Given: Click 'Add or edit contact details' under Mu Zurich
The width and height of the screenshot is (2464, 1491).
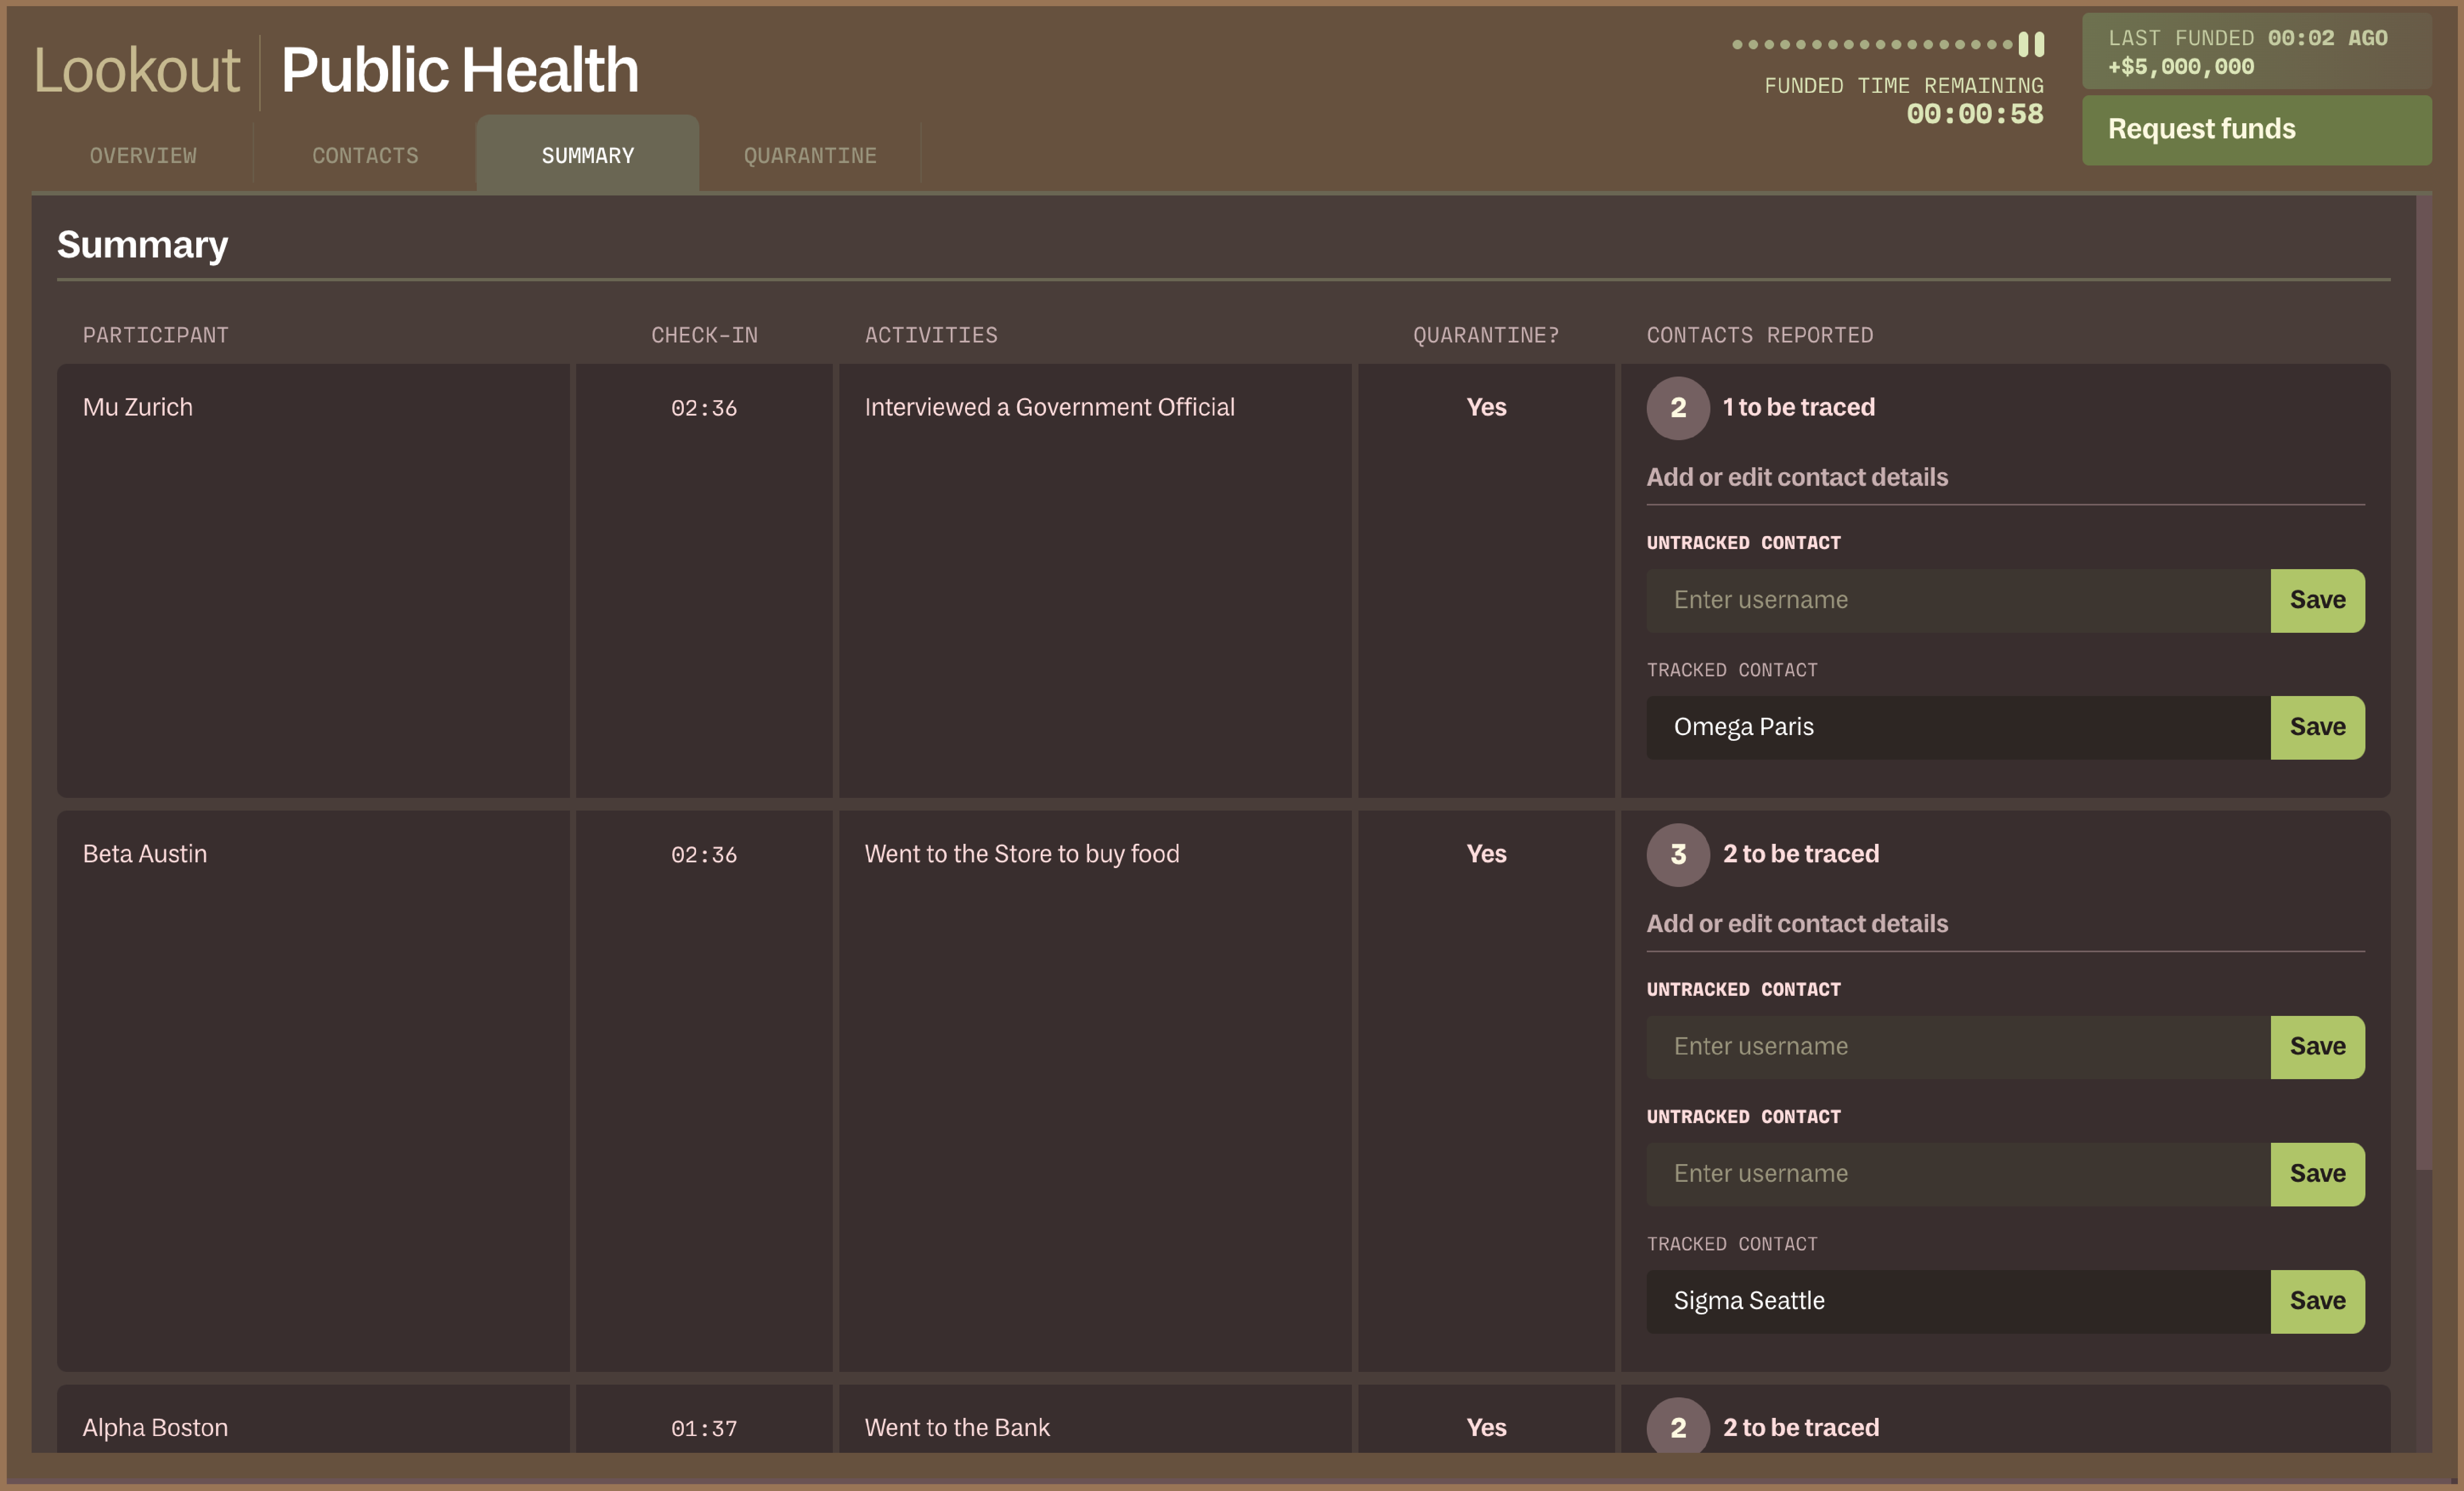Looking at the screenshot, I should point(1797,477).
